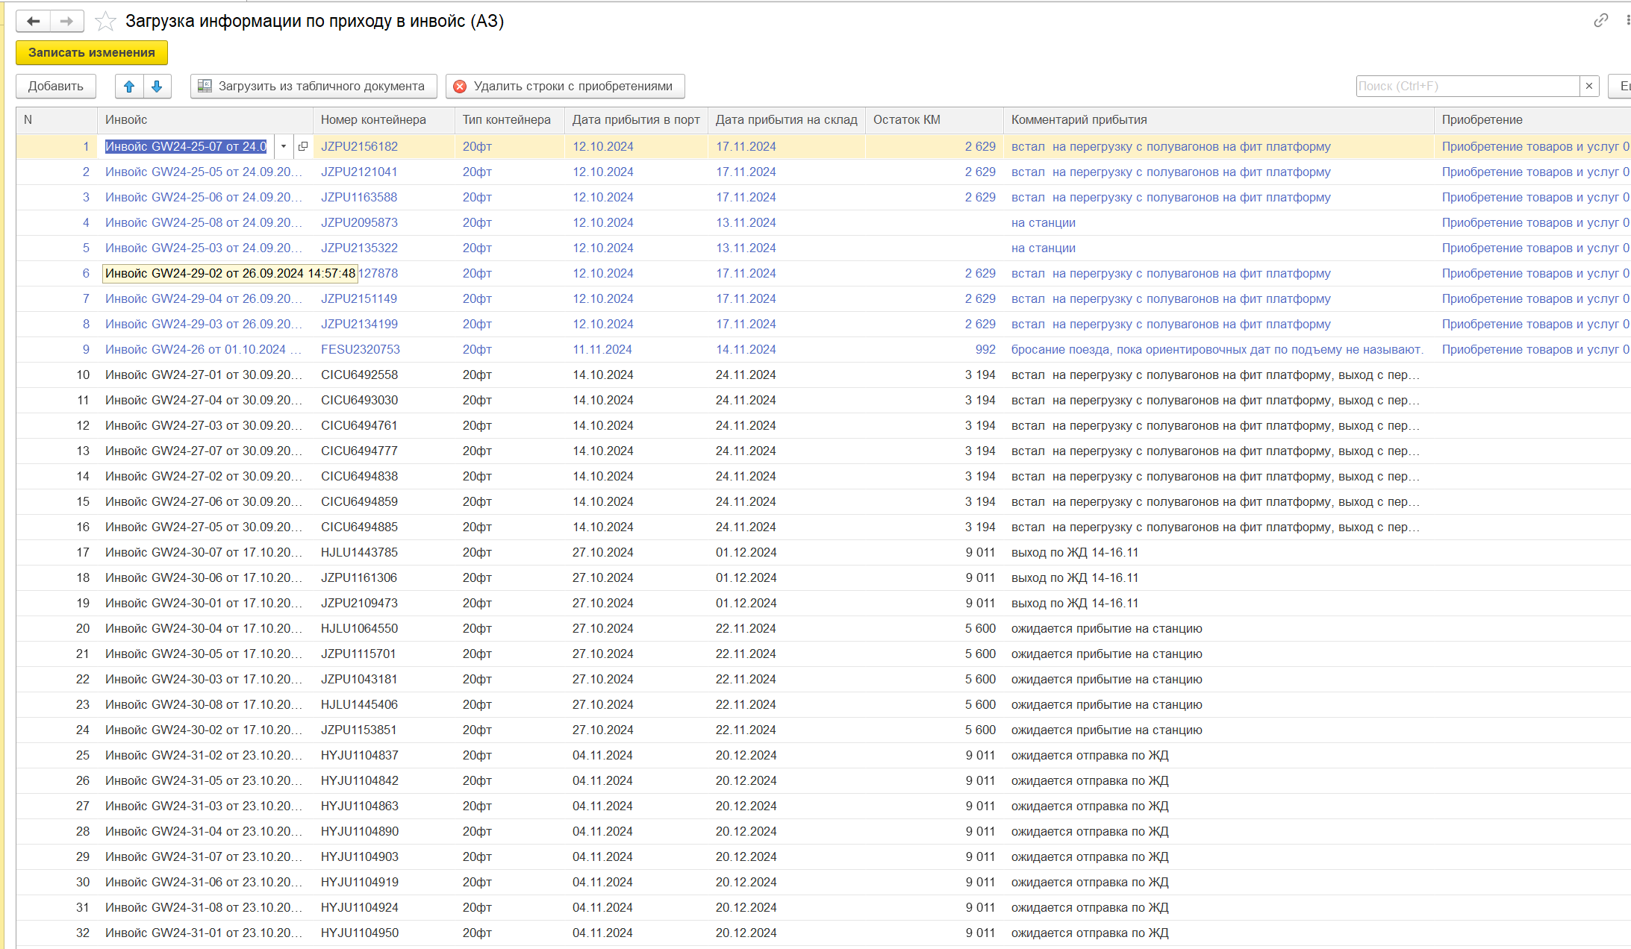The height and width of the screenshot is (949, 1631).
Task: Click Загрузить из табличного документа button
Action: 313,87
